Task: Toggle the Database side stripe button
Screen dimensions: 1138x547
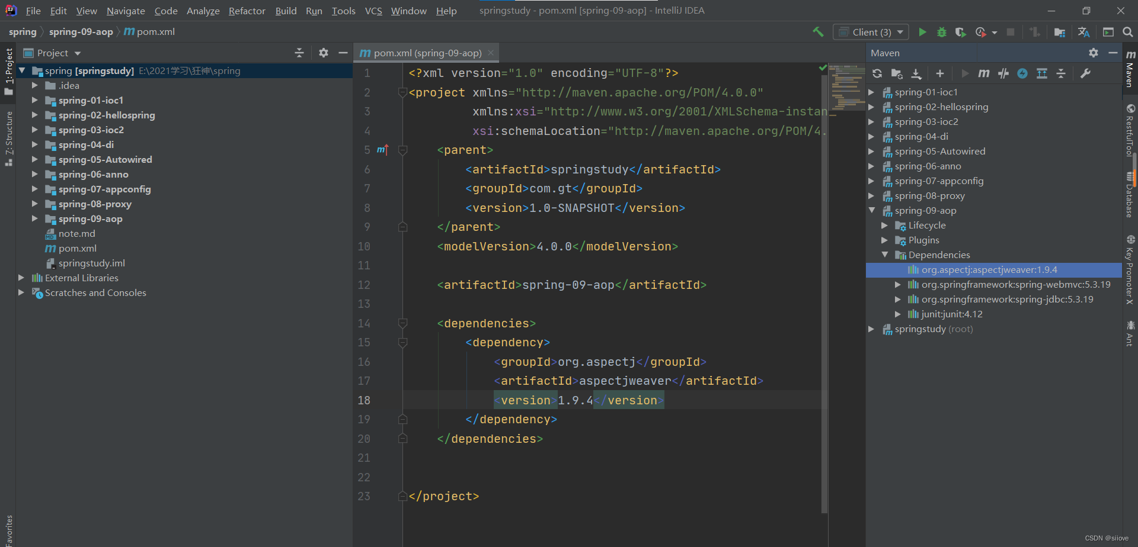Action: point(1130,195)
